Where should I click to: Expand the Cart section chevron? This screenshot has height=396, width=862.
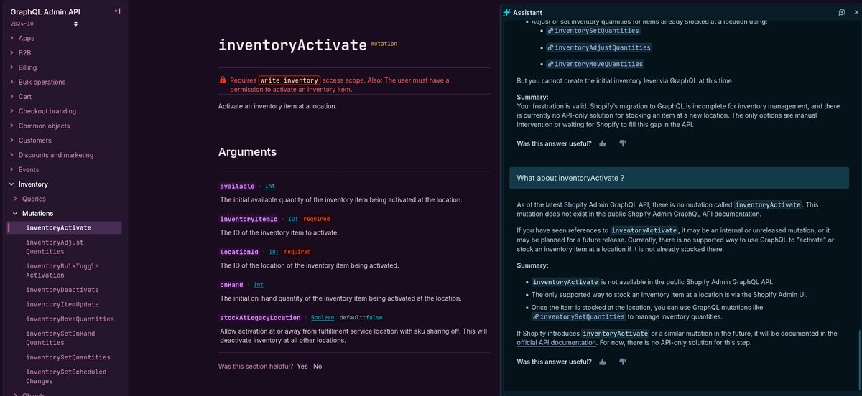[11, 96]
